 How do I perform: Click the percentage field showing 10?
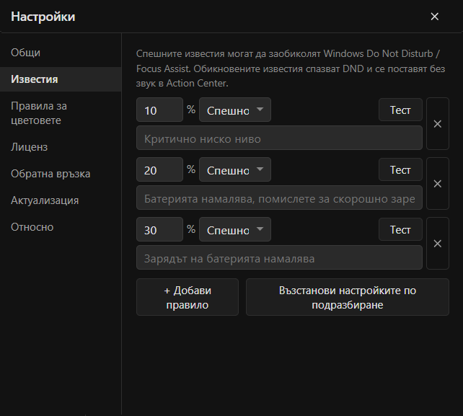click(x=160, y=110)
